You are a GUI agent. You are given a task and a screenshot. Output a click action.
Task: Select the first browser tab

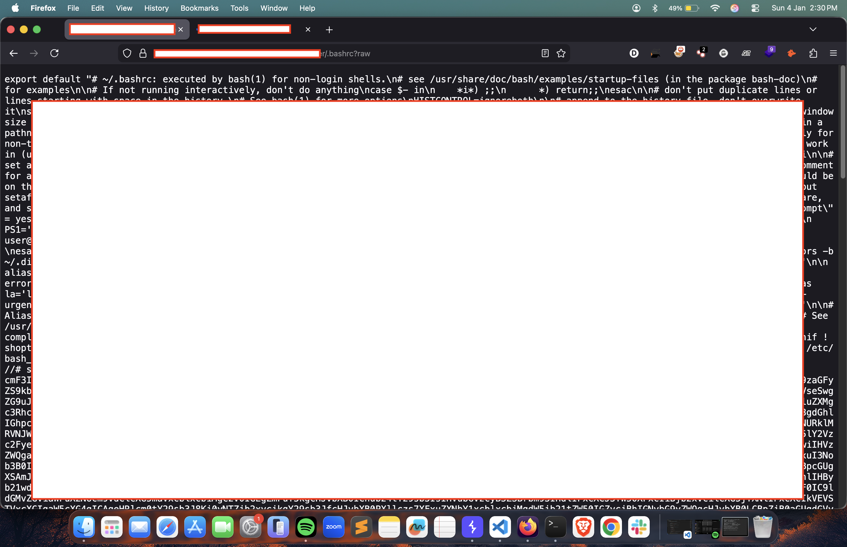coord(127,29)
